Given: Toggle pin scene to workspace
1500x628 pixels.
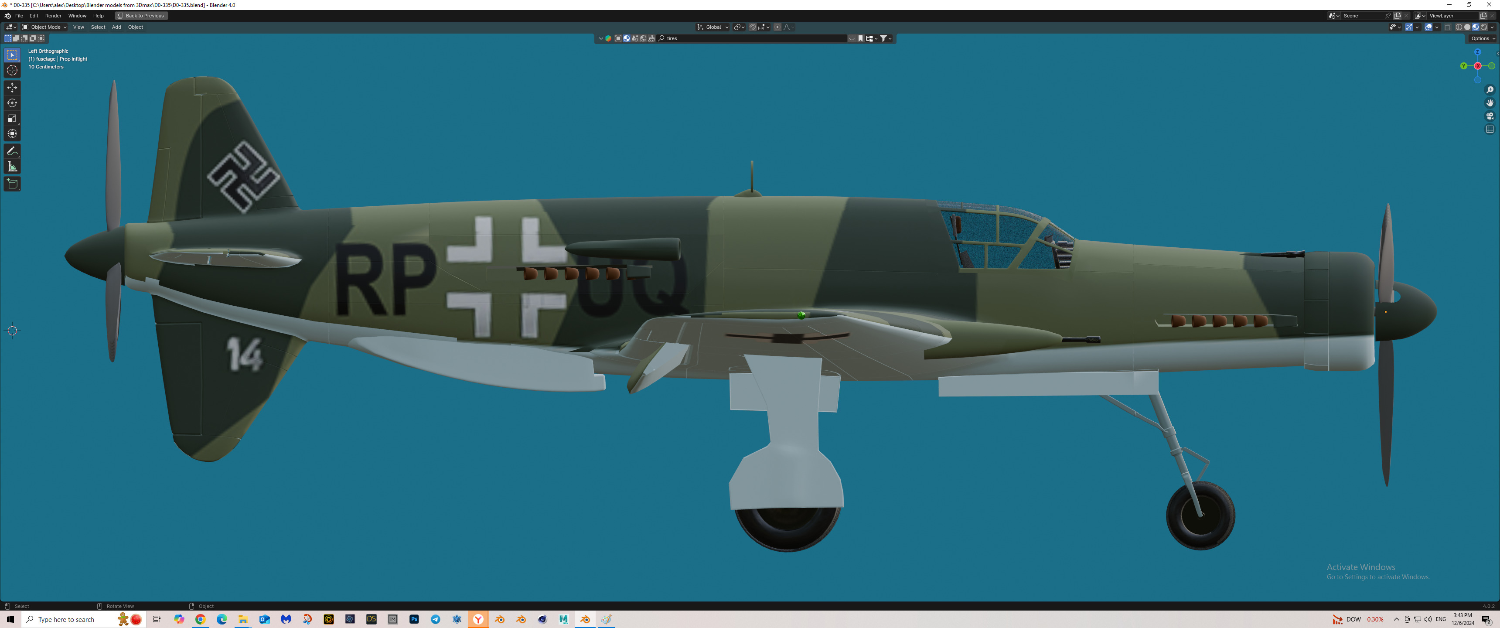Looking at the screenshot, I should 1388,16.
